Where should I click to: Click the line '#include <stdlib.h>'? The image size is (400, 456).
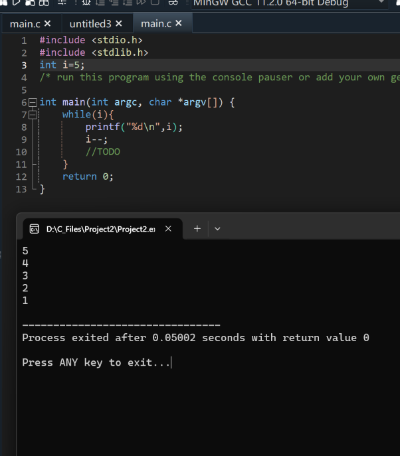tap(94, 52)
